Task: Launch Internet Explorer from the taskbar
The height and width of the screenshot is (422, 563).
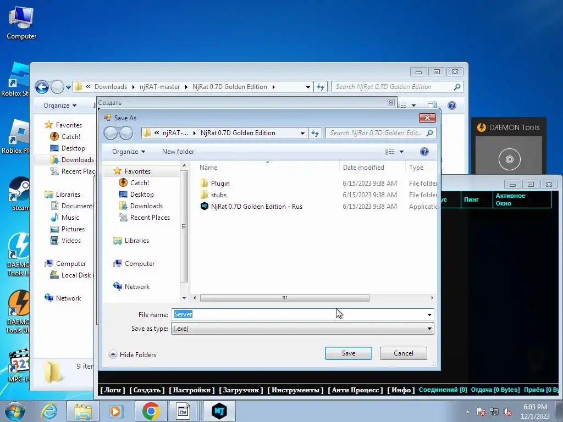Action: [49, 411]
